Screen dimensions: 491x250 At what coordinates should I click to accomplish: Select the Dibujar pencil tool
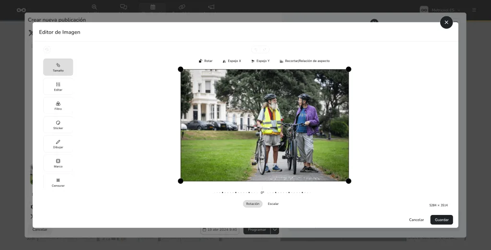click(58, 144)
